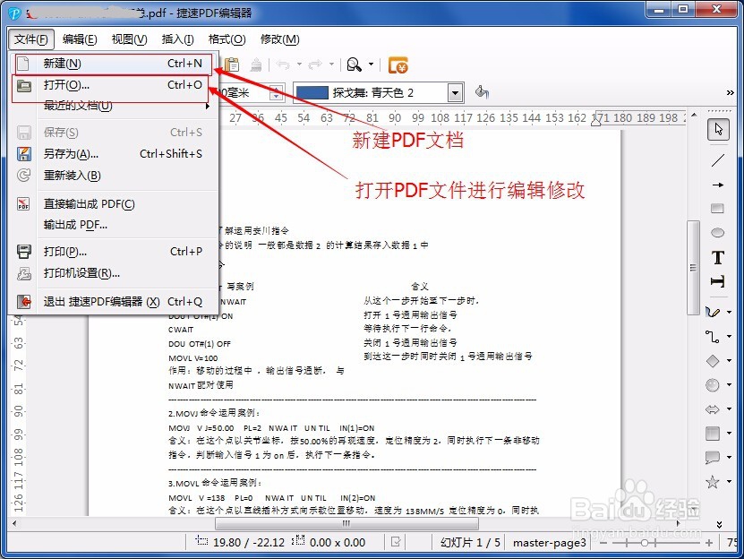
Task: Click the horizontal scrollbar thumb
Action: [x=346, y=523]
